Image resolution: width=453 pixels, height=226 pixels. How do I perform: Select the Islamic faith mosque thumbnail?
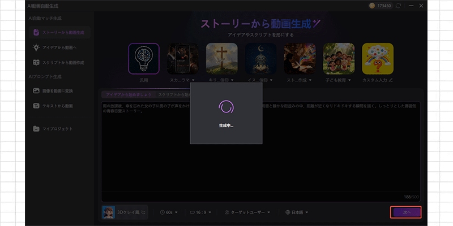pos(260,59)
